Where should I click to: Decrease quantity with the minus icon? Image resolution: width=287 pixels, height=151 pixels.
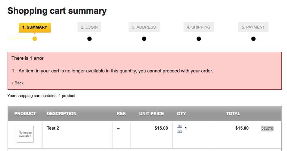coord(180,131)
